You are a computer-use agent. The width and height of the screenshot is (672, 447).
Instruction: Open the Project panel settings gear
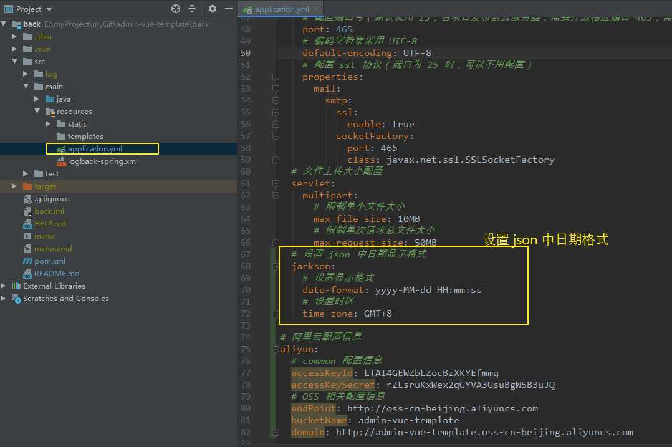pos(212,9)
